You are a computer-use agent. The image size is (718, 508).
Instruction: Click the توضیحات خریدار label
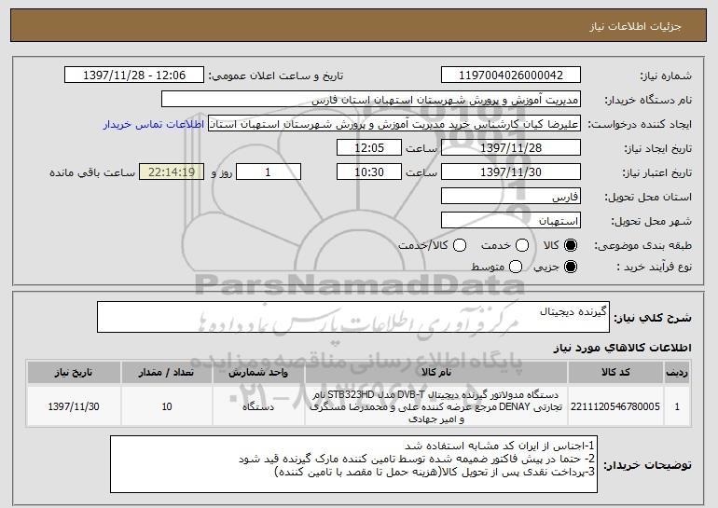(x=647, y=465)
